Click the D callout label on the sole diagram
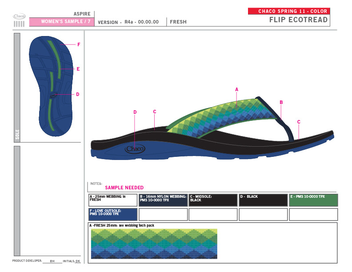 click(78, 94)
